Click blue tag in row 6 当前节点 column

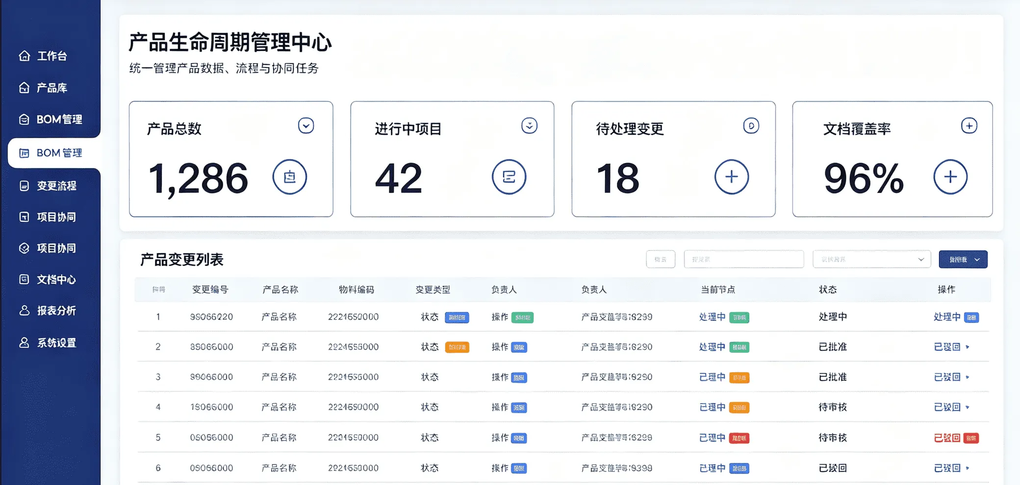(x=739, y=468)
